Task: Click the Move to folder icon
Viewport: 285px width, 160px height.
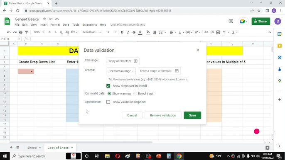Action: click(x=51, y=19)
